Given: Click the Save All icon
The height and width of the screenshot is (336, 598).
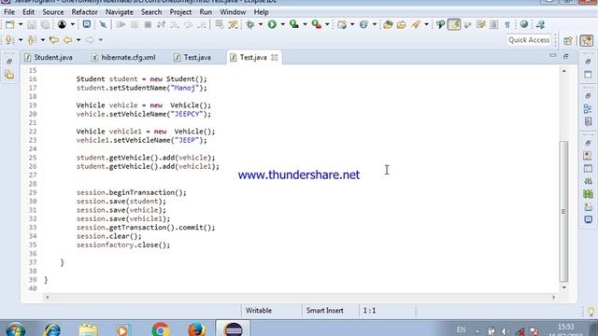Looking at the screenshot, I should [x=46, y=25].
